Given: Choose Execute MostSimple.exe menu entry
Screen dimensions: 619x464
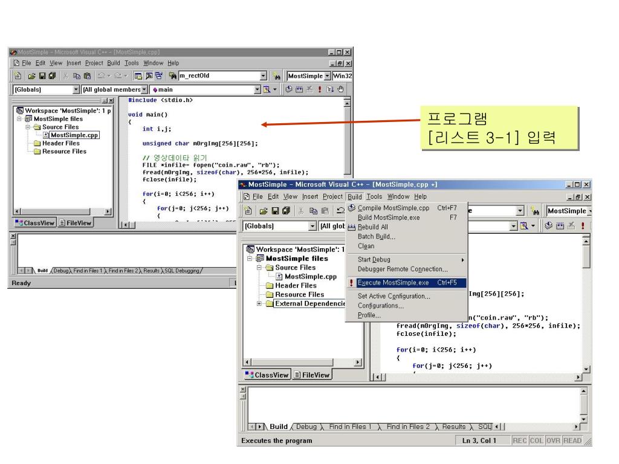Looking at the screenshot, I should click(x=407, y=283).
